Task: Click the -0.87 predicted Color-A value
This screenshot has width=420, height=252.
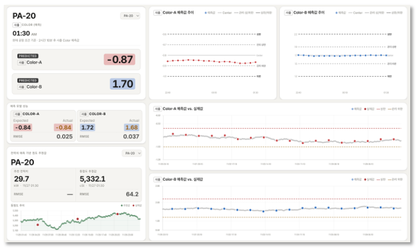Action: point(120,59)
